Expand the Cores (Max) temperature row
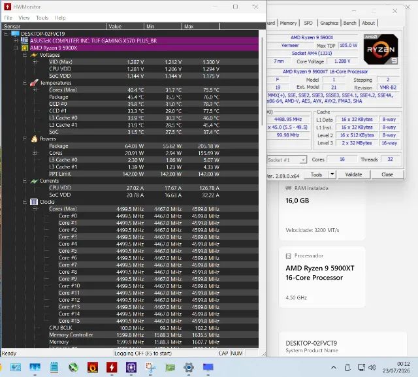The width and height of the screenshot is (418, 377). pyautogui.click(x=35, y=90)
